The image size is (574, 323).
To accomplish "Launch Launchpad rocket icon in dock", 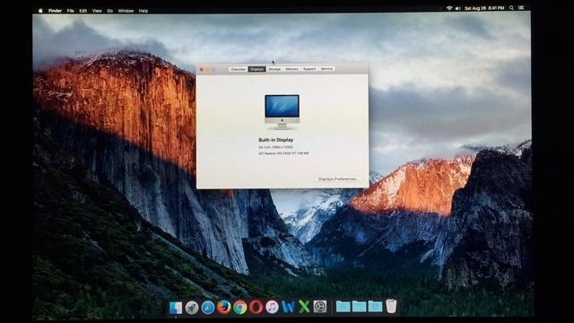I will pyautogui.click(x=192, y=308).
